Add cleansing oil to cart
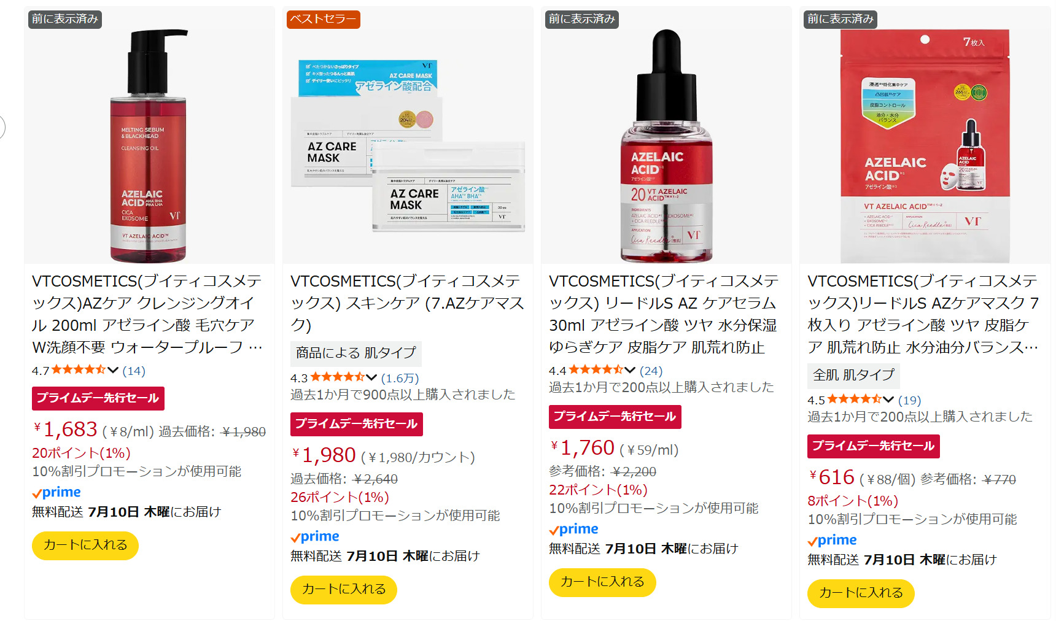 click(85, 545)
